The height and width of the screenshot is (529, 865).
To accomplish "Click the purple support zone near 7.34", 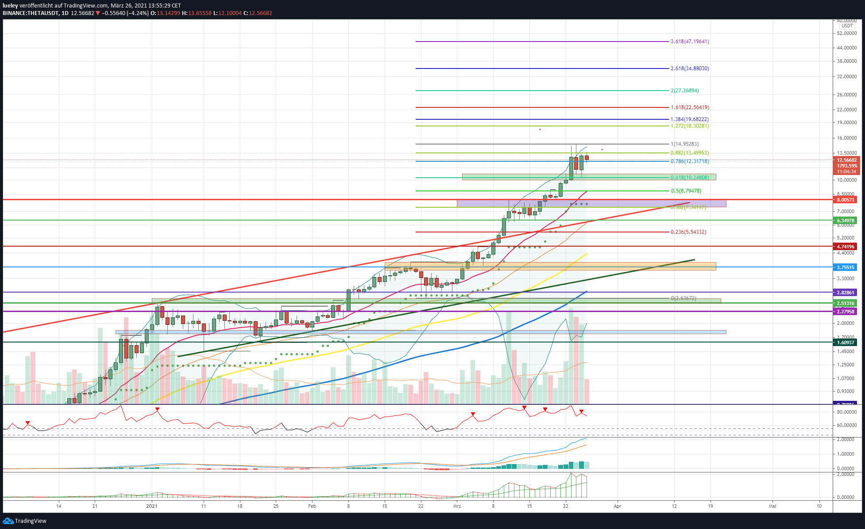I will [x=591, y=203].
